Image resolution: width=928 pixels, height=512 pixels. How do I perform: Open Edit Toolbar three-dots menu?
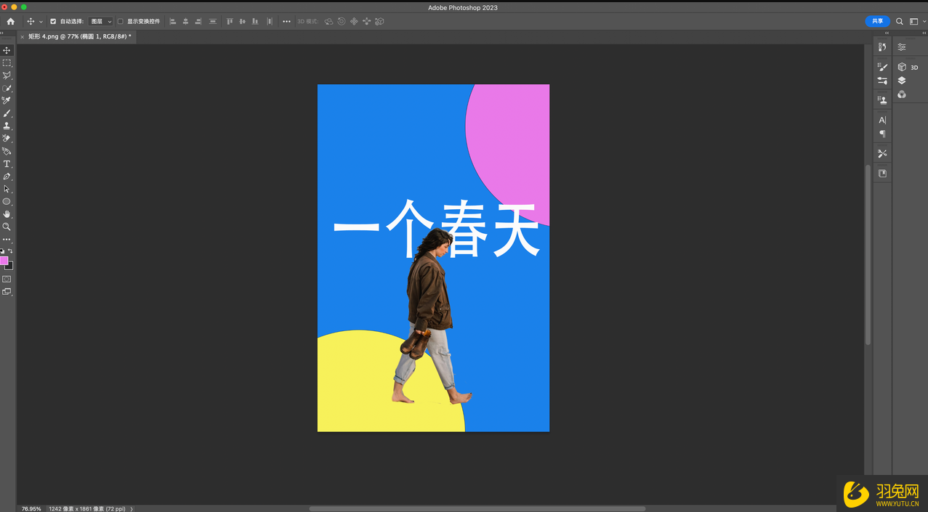pos(7,239)
